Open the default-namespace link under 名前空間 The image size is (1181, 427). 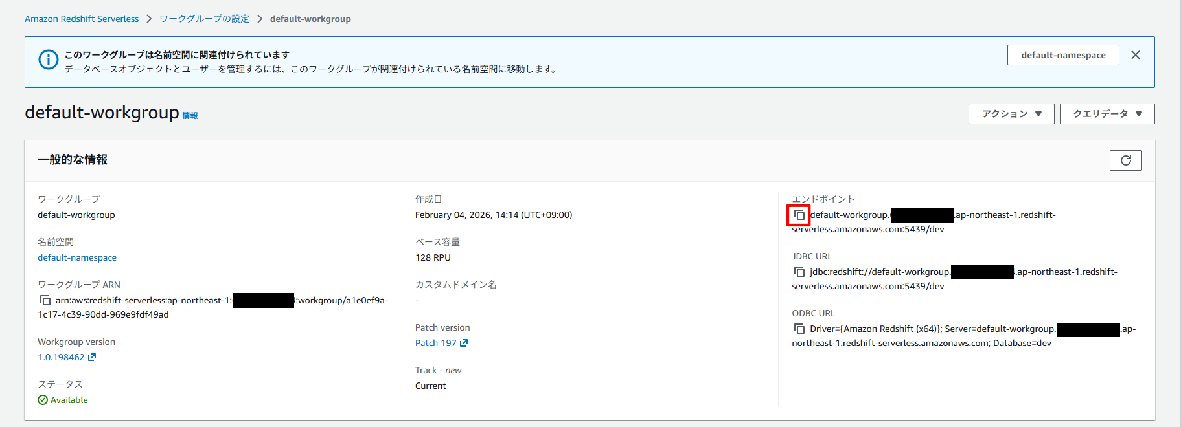click(77, 257)
